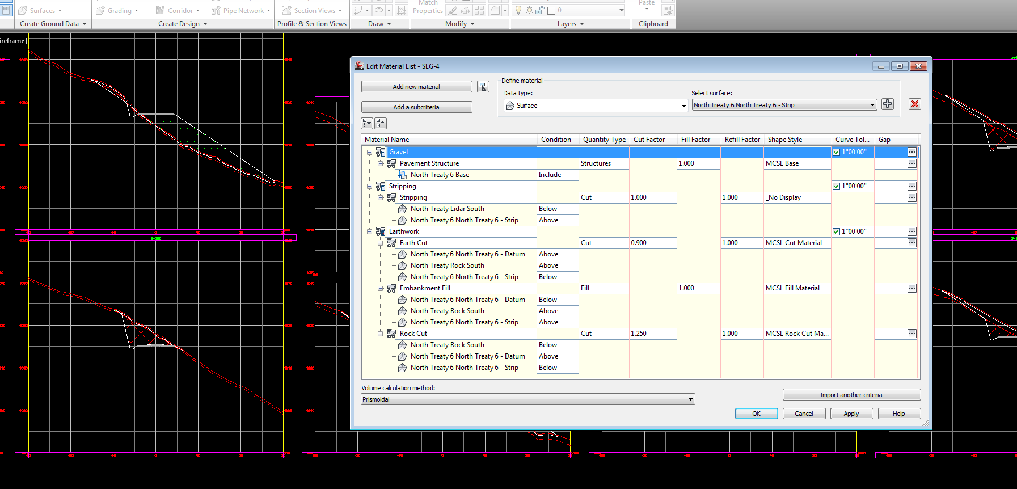This screenshot has height=489, width=1017.
Task: Open the Volume calculation method dropdown
Action: pos(528,399)
